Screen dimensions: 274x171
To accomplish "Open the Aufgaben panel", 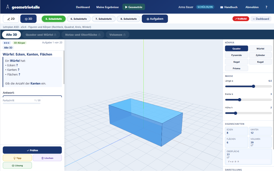I will [x=155, y=19].
